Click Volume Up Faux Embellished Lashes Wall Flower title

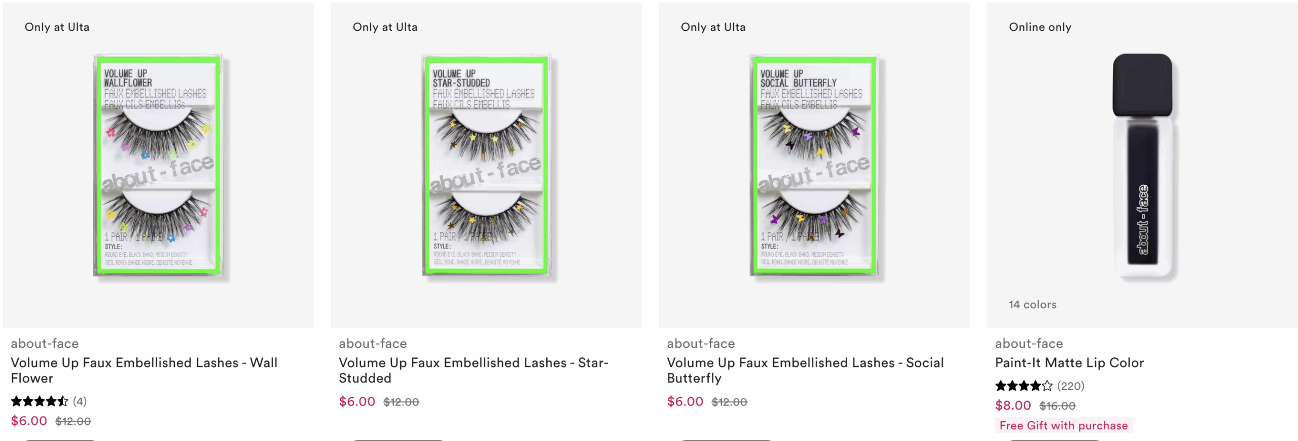coord(144,370)
